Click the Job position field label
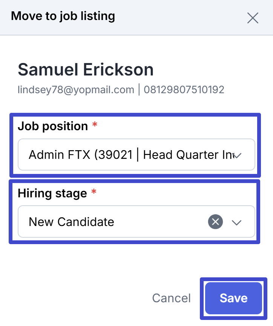Viewport: 273px width, 326px height. coord(53,126)
